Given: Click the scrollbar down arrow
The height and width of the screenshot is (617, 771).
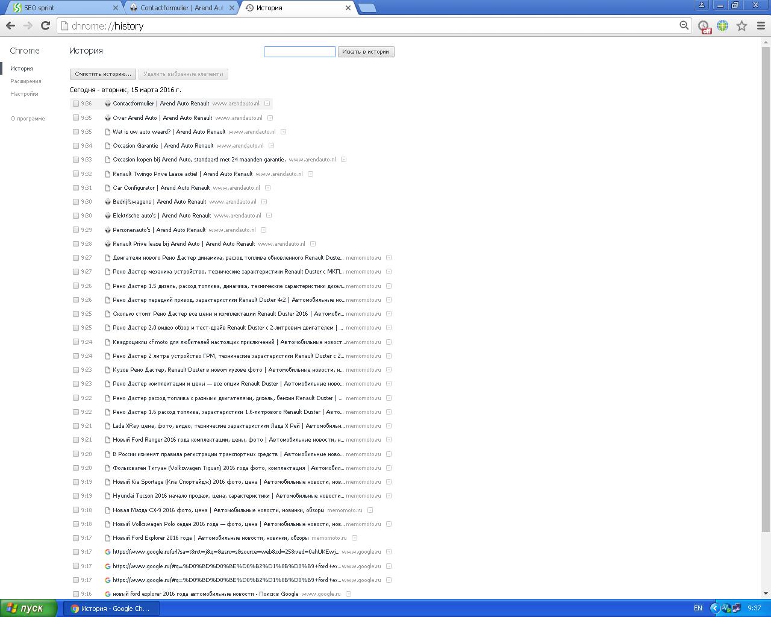Looking at the screenshot, I should click(x=766, y=594).
